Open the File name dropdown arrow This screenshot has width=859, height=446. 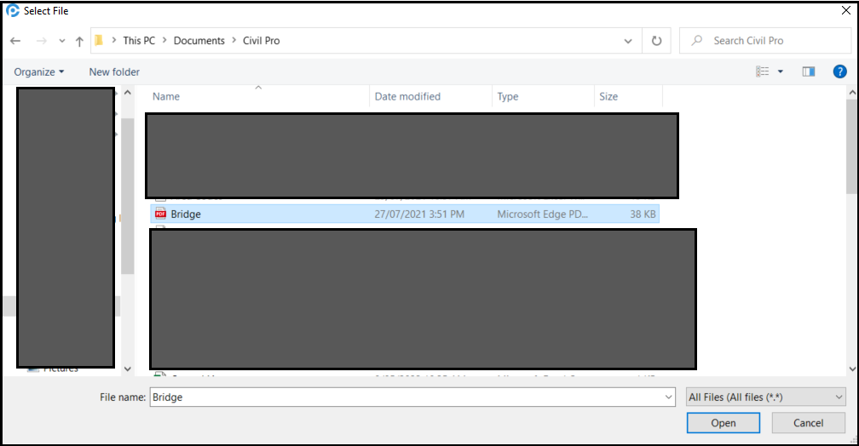click(668, 397)
